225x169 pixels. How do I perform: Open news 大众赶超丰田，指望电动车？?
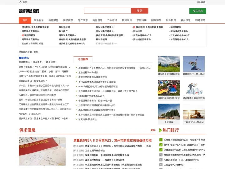33,81
